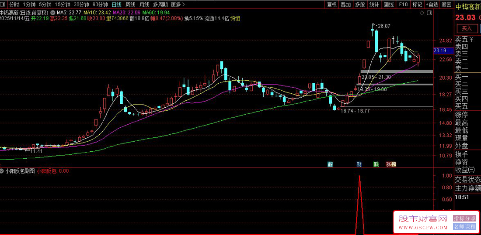Click the panel layout icon left of 分时
Viewport: 481px width, 235px height.
[x=3, y=4]
